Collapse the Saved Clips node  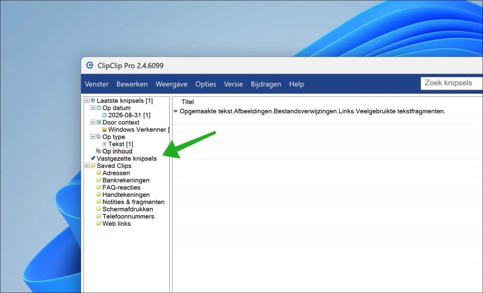(x=87, y=166)
